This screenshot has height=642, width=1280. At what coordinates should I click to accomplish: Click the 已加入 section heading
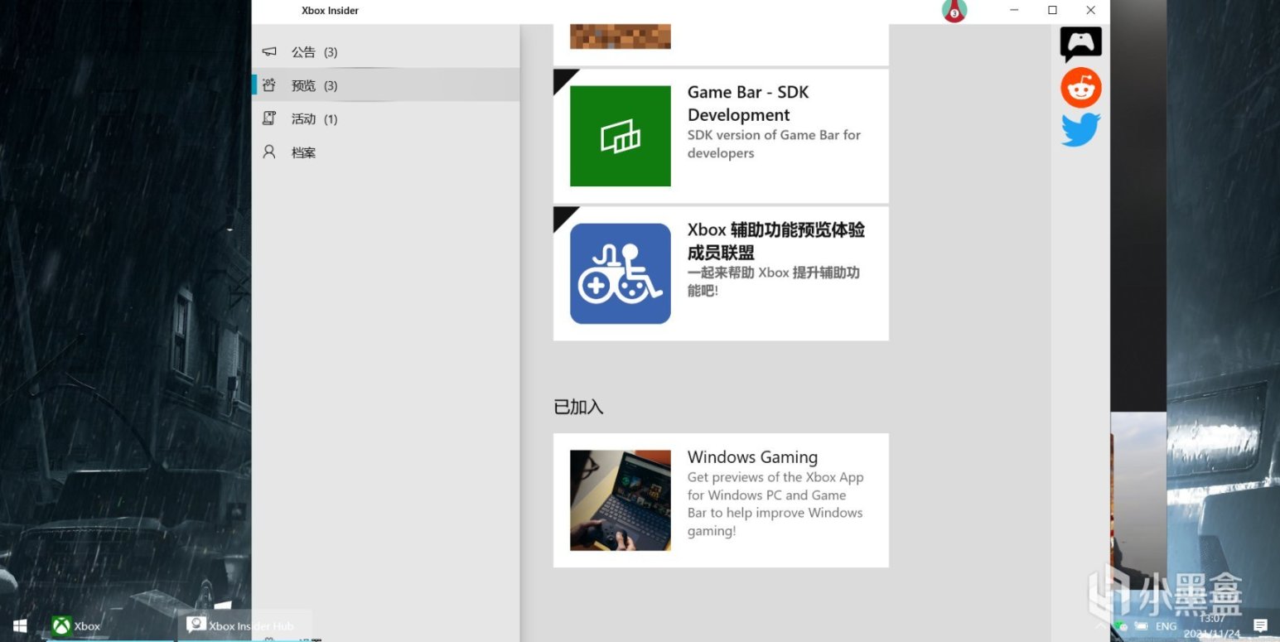(x=578, y=407)
